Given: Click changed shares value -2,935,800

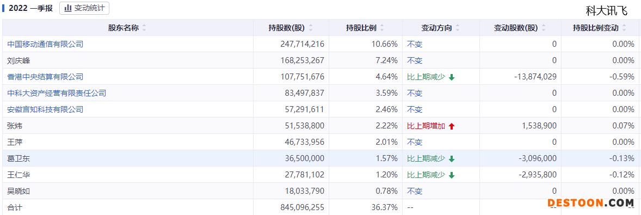Looking at the screenshot, I should click(x=537, y=175).
